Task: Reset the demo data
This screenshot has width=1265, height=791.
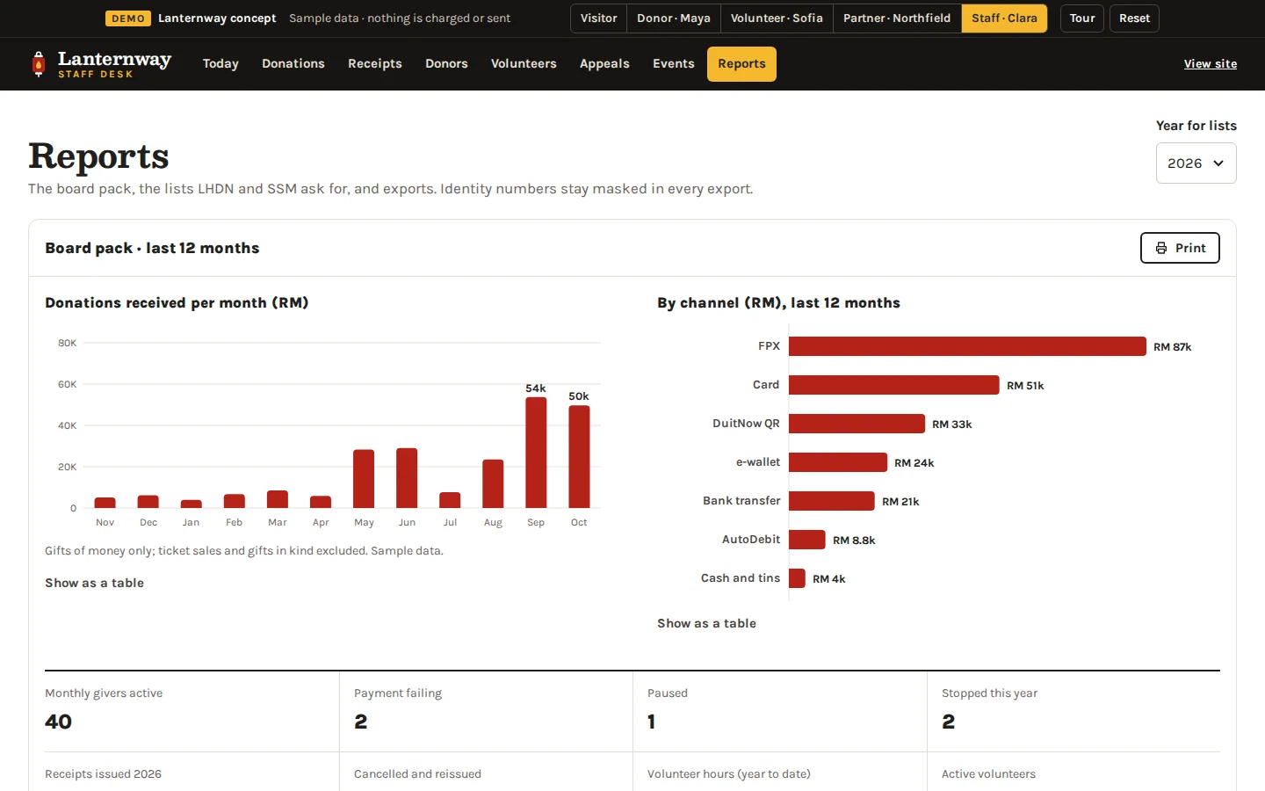Action: (x=1134, y=18)
